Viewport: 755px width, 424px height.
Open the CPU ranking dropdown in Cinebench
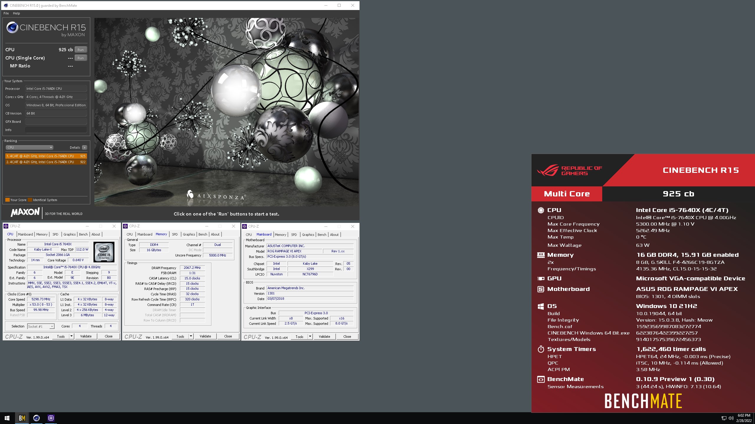point(29,148)
